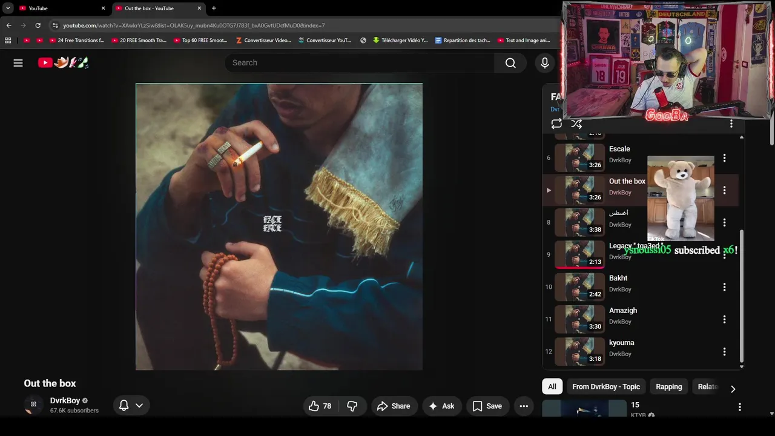Click '67.6K subscribers' text
775x436 pixels.
pos(74,411)
